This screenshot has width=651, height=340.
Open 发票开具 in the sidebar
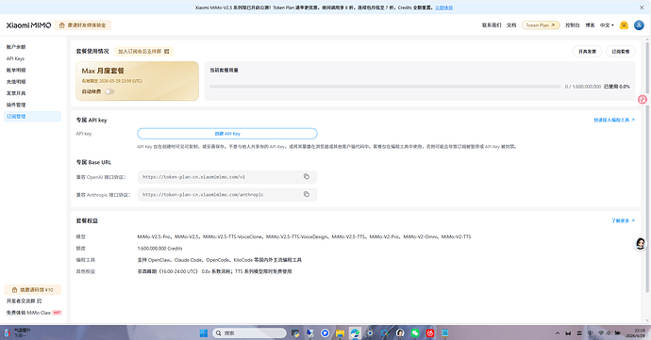pyautogui.click(x=16, y=93)
